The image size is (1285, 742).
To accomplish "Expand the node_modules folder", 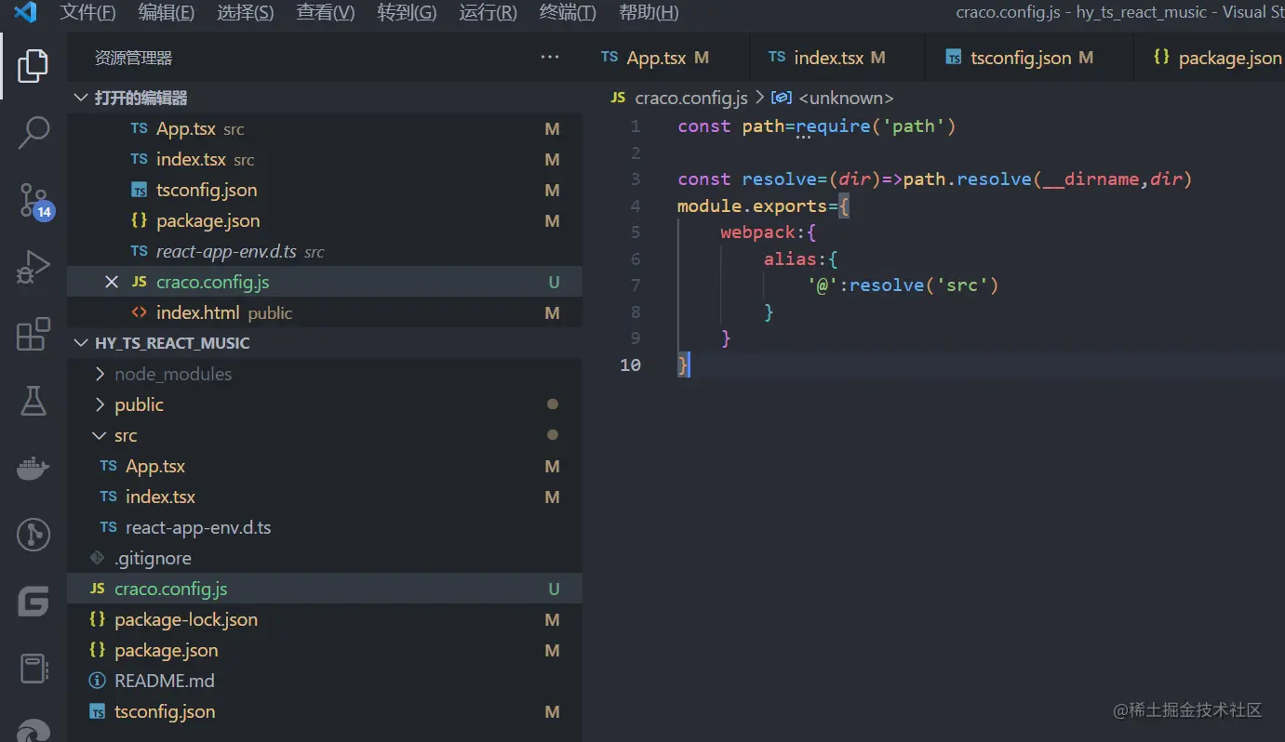I will [x=172, y=374].
